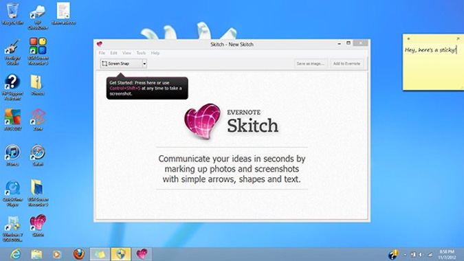This screenshot has height=261, width=464.
Task: Switch to Sticky Notes in taskbar
Action: pyautogui.click(x=100, y=254)
